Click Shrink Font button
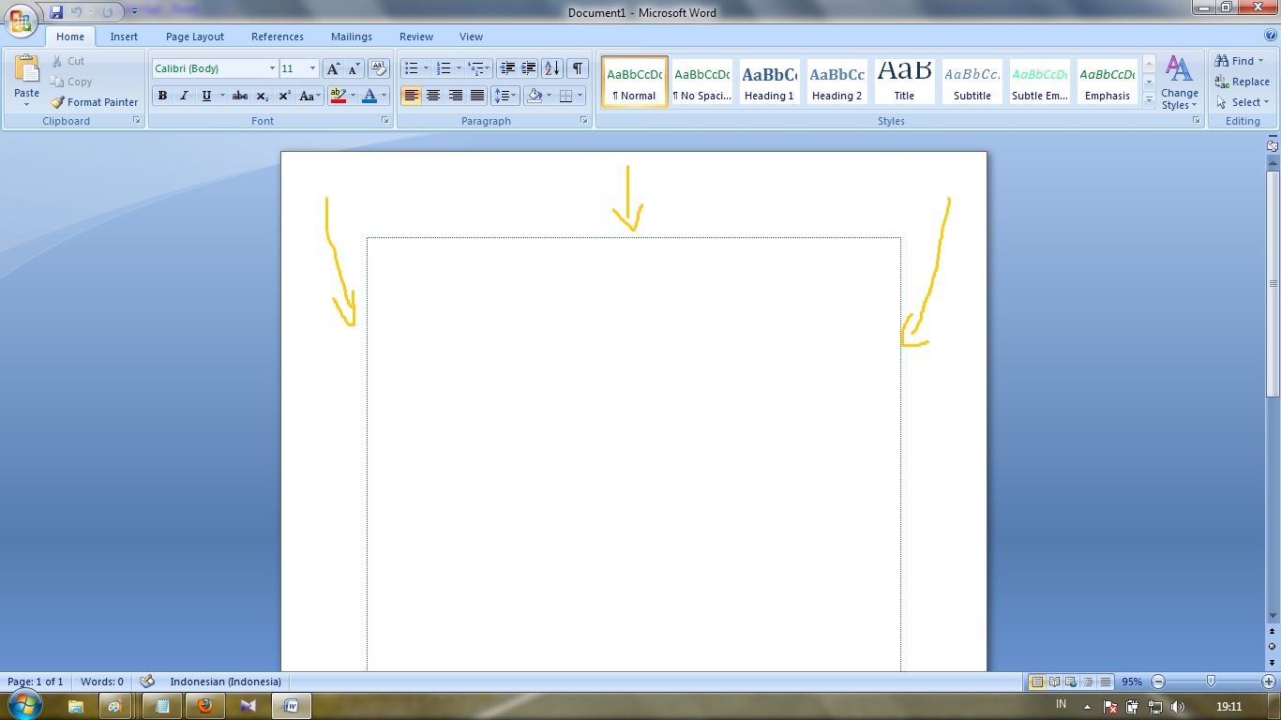Image resolution: width=1281 pixels, height=720 pixels. click(x=354, y=68)
